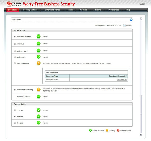Viewport: 151px width, 141px height.
Task: Expand the Updates status row
Action: coord(15,117)
